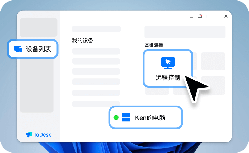
Task: Select the 我的设备 section header
Action: pyautogui.click(x=82, y=41)
